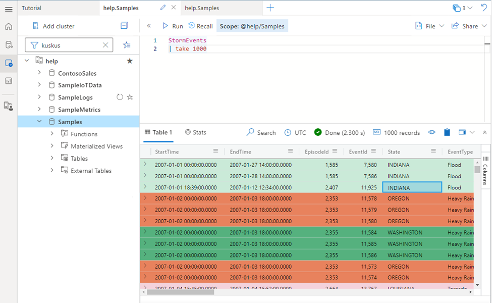Expand the External Tables folder

pos(52,170)
